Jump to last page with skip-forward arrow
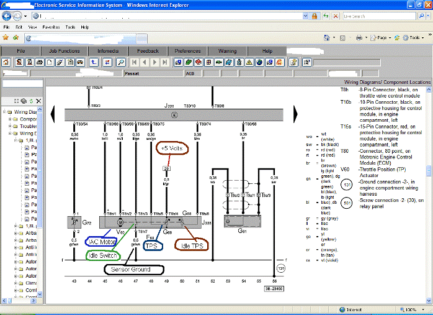This screenshot has width=433, height=315. 165,62
